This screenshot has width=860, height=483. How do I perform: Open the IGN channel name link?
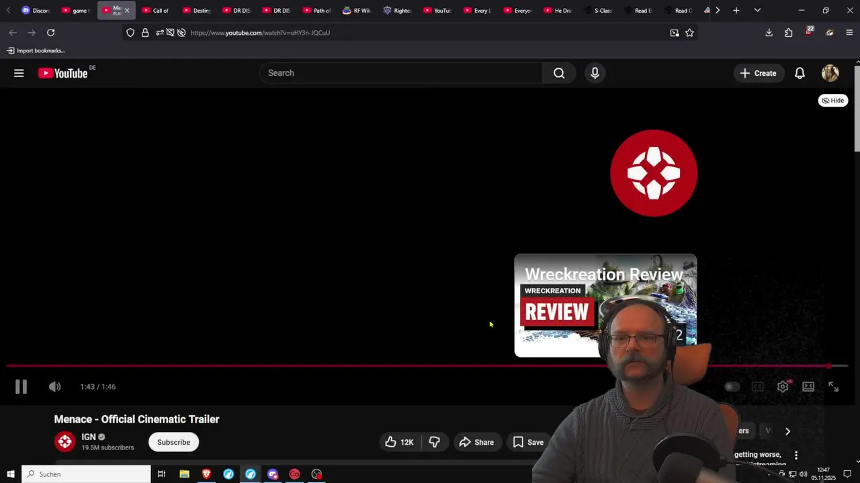(x=89, y=437)
